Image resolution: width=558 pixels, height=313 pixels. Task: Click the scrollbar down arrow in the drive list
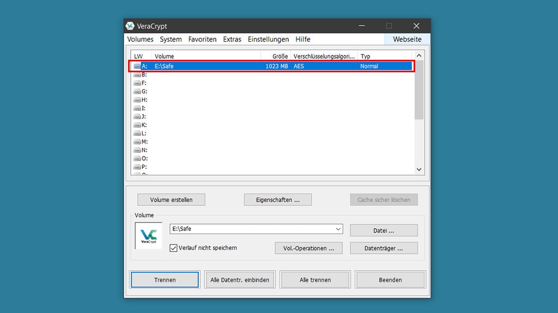419,170
